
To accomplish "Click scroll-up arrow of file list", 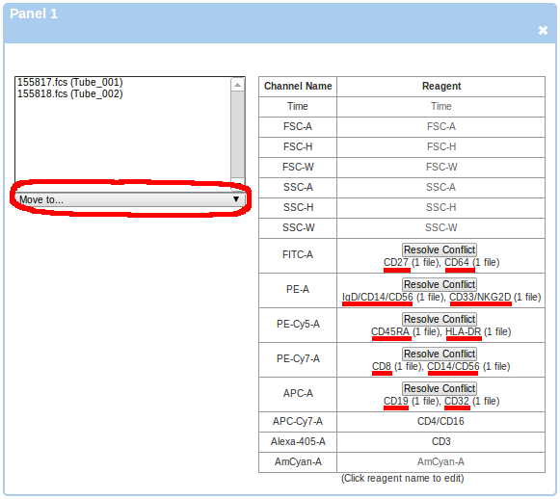I will pyautogui.click(x=237, y=85).
